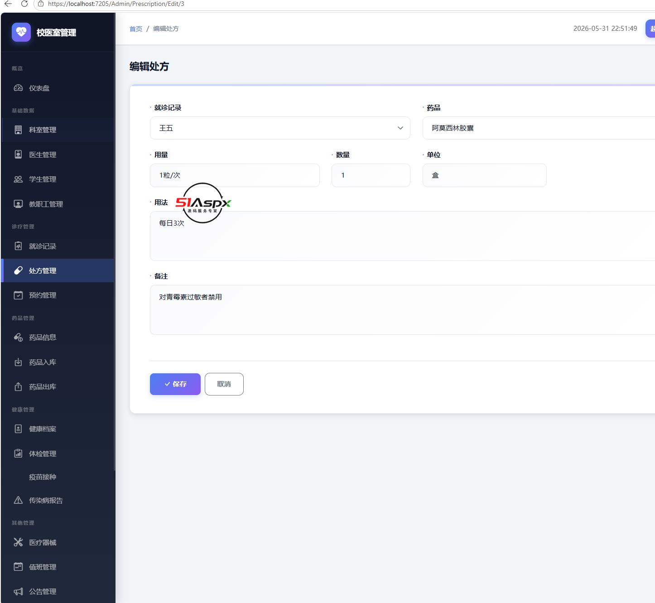Click the 单位 field containing 盒
This screenshot has height=603, width=655.
(485, 175)
